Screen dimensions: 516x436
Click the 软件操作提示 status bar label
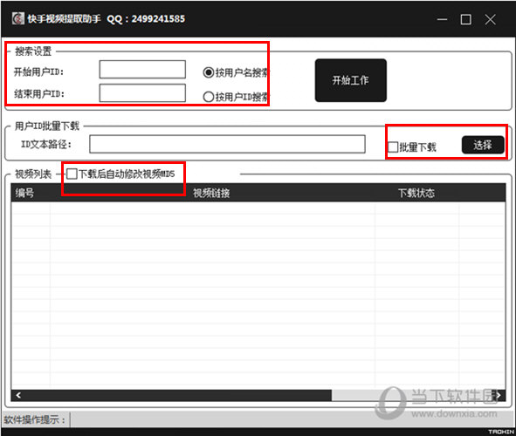[x=35, y=419]
